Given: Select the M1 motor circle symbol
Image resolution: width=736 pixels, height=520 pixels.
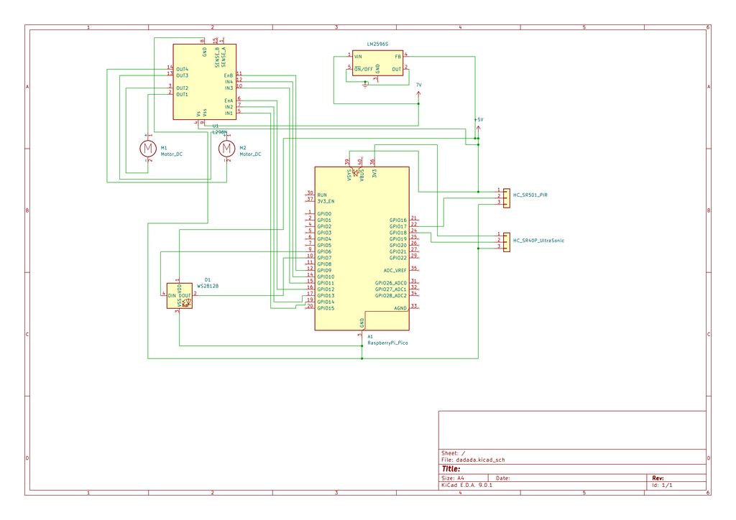Looking at the screenshot, I should tap(148, 149).
